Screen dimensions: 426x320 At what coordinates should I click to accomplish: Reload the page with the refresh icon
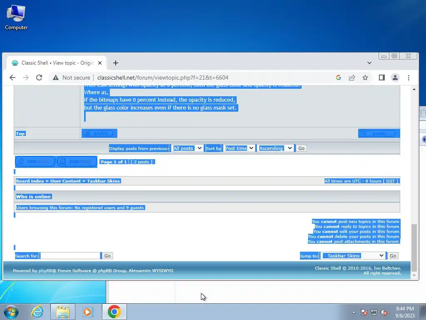[39, 77]
